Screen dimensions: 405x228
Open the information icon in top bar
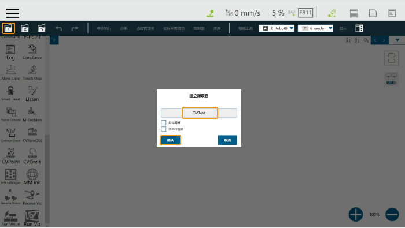coord(373,13)
